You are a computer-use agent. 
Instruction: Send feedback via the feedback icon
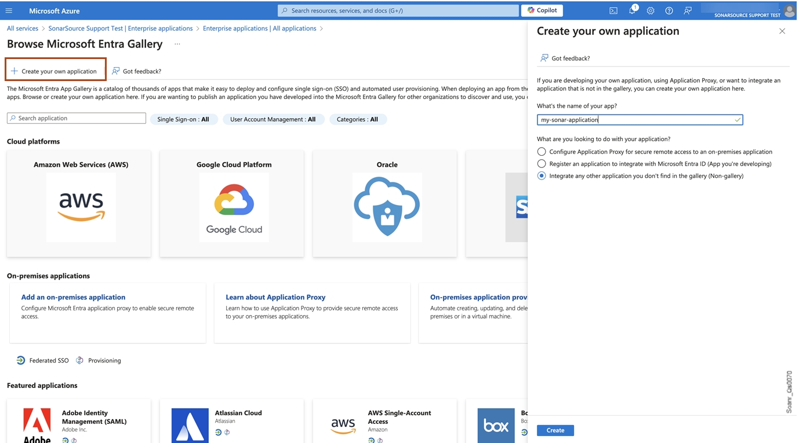pos(687,10)
